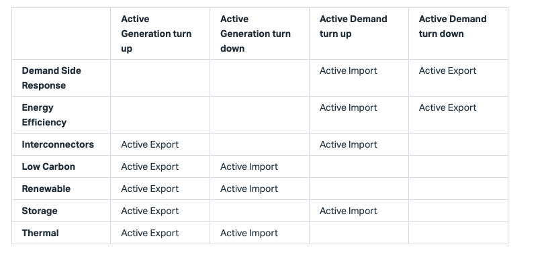Viewport: 546px width, 253px height.
Task: Select Active Export in Energy Efficiency row
Action: [447, 107]
